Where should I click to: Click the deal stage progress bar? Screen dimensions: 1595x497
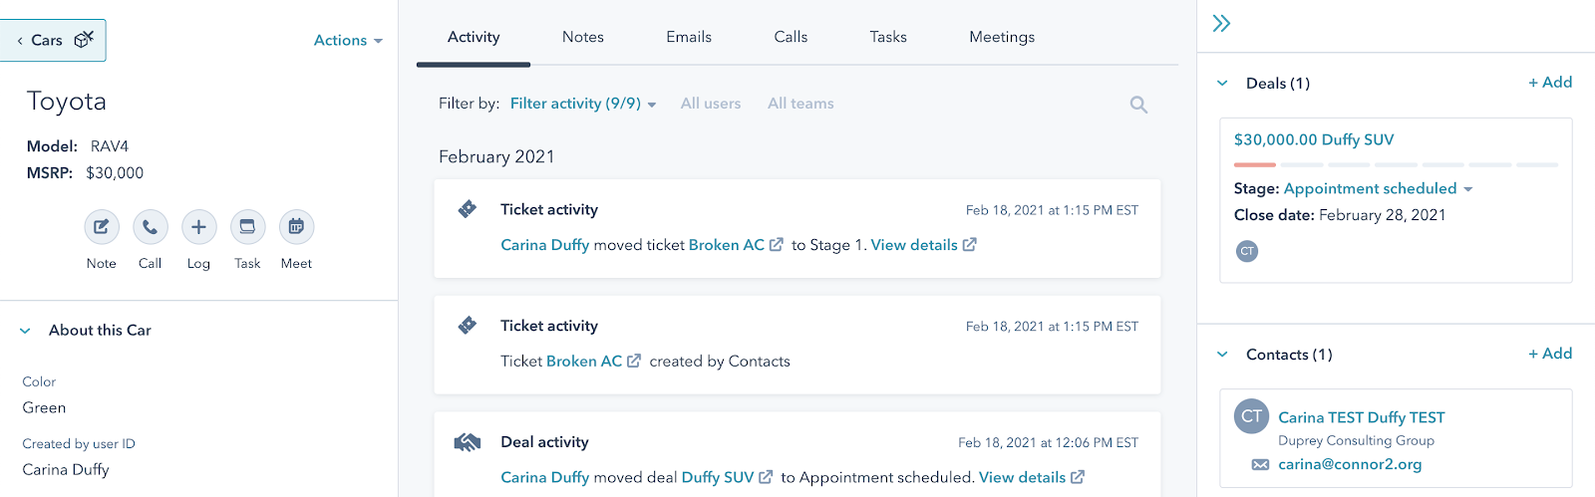click(1395, 164)
